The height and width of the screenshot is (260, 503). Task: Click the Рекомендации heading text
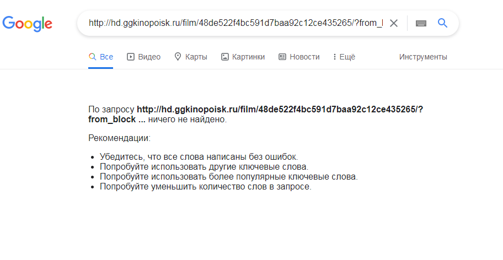[119, 138]
